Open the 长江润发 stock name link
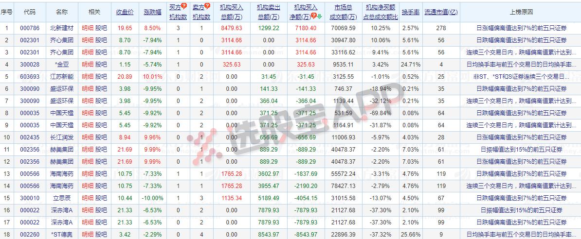The height and width of the screenshot is (239, 581). click(x=62, y=137)
